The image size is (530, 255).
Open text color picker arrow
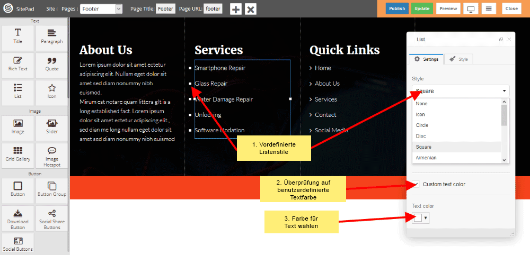426,218
